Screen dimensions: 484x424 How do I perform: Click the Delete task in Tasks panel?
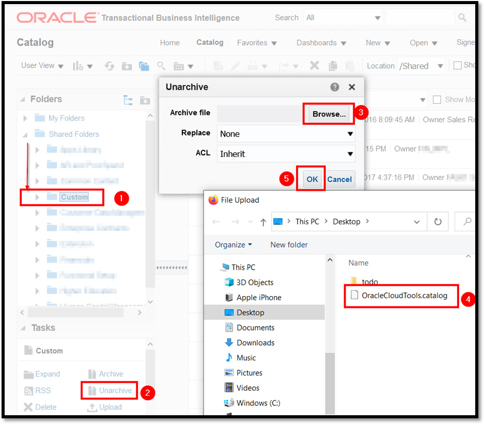tap(40, 407)
